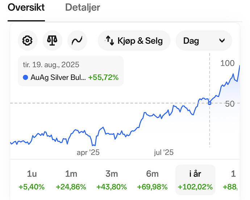Screen dimensions: 250x200
Task: Click the chevron on Dag dropdown
Action: click(222, 41)
